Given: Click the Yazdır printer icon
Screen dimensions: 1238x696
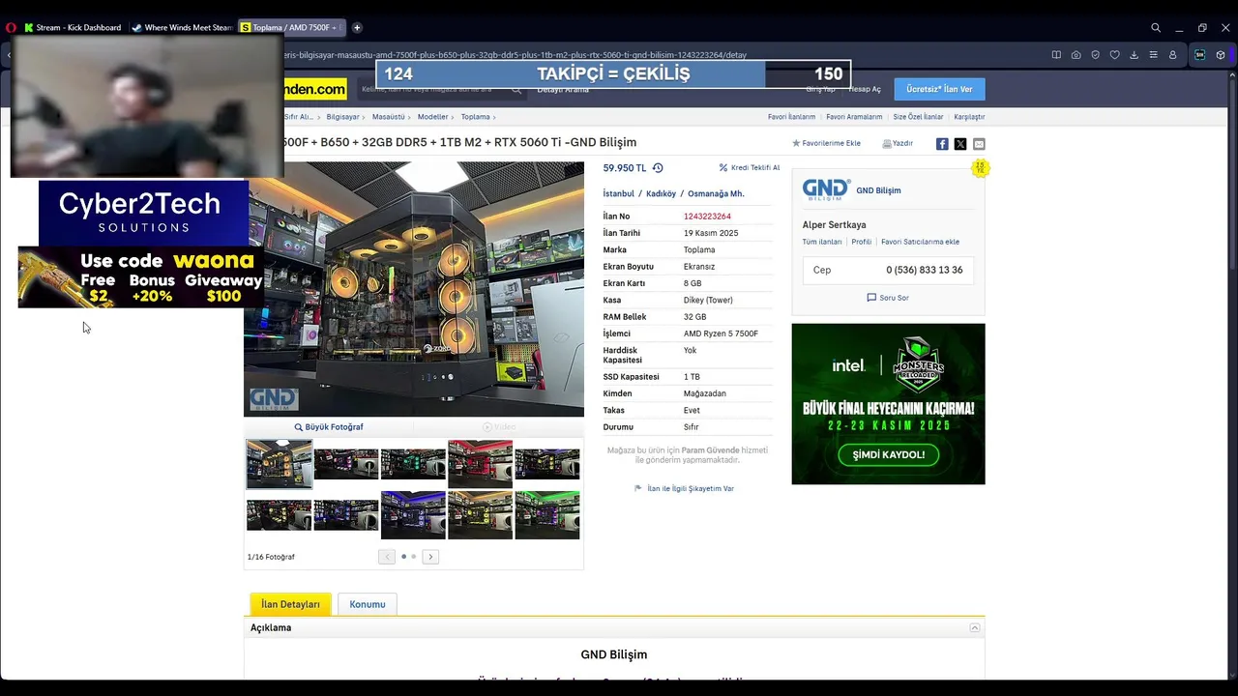Looking at the screenshot, I should (x=887, y=143).
